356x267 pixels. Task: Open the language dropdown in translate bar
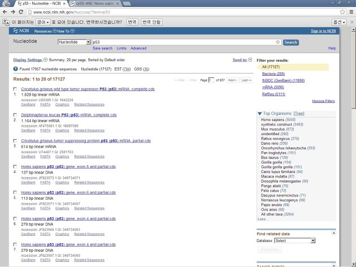[43, 22]
